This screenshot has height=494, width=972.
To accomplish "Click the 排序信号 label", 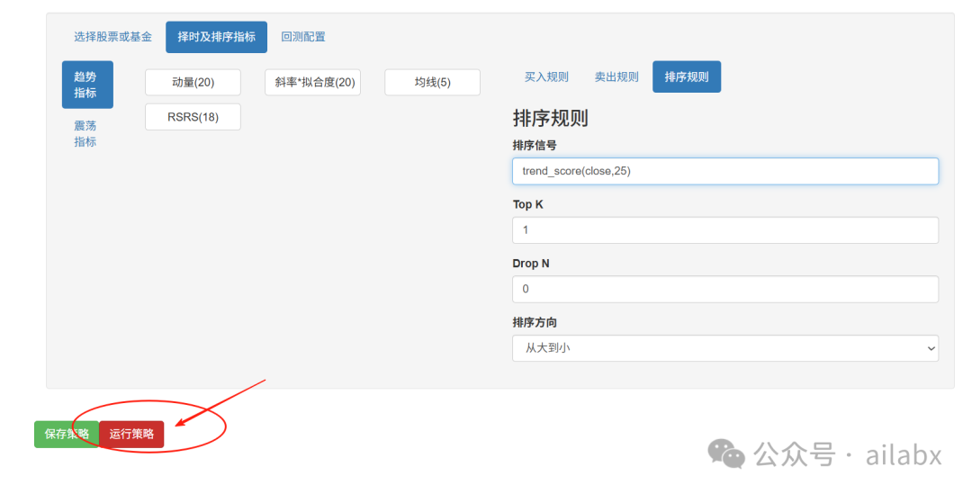I will [535, 146].
